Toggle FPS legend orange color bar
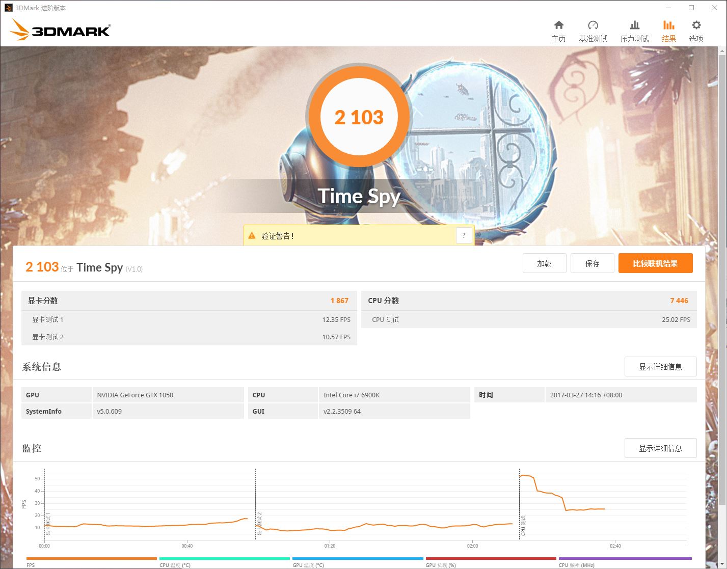This screenshot has height=569, width=727. click(x=92, y=559)
